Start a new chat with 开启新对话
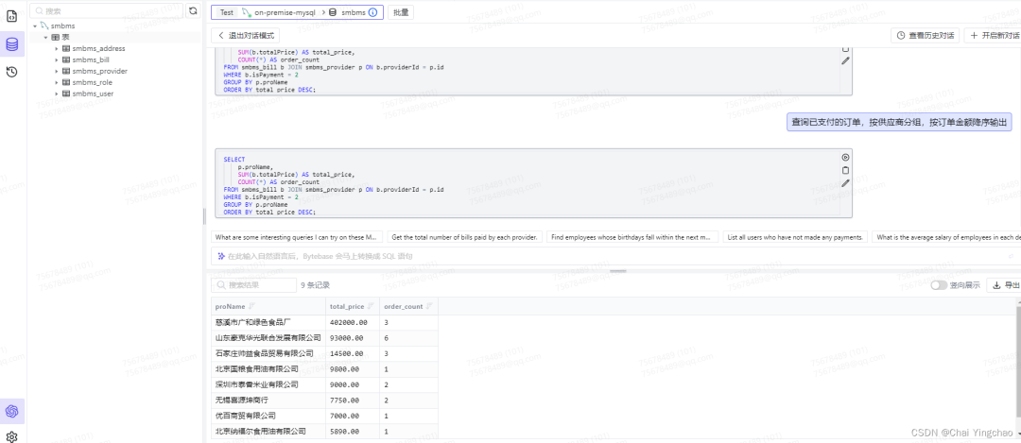 pyautogui.click(x=995, y=36)
